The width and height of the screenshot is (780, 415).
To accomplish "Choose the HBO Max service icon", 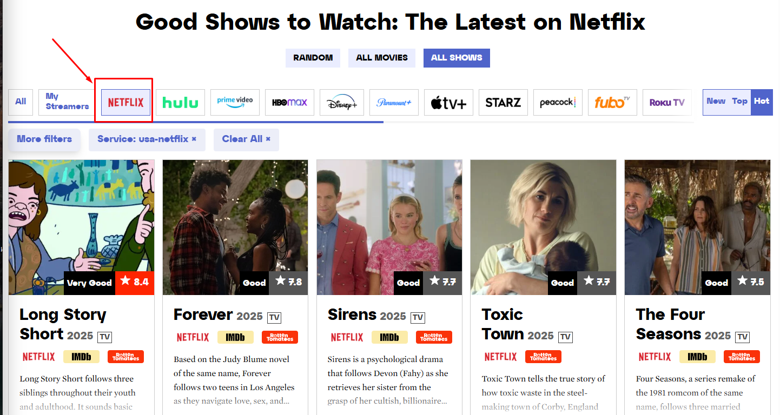I will pos(289,103).
